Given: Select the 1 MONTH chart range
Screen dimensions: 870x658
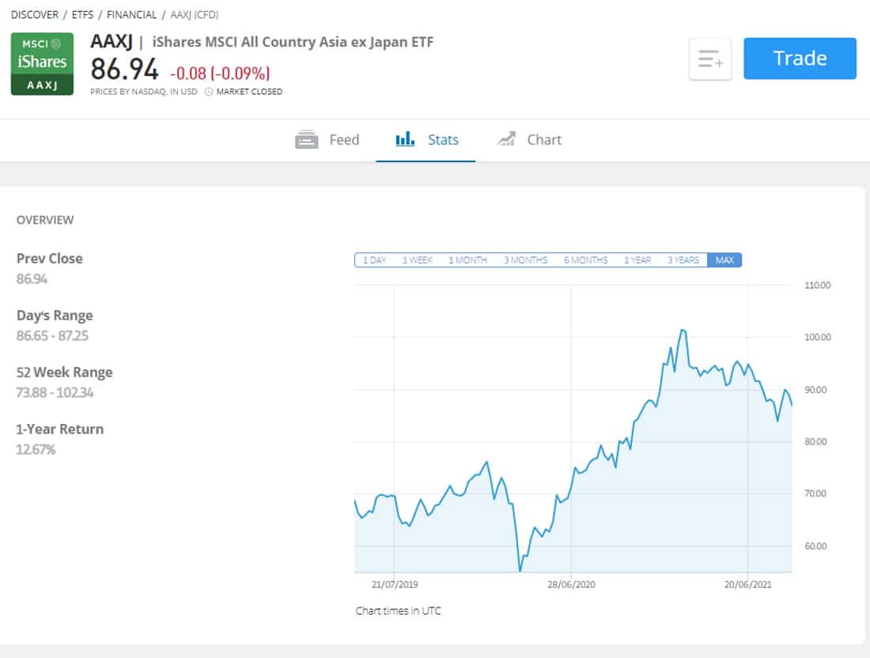Looking at the screenshot, I should point(467,260).
